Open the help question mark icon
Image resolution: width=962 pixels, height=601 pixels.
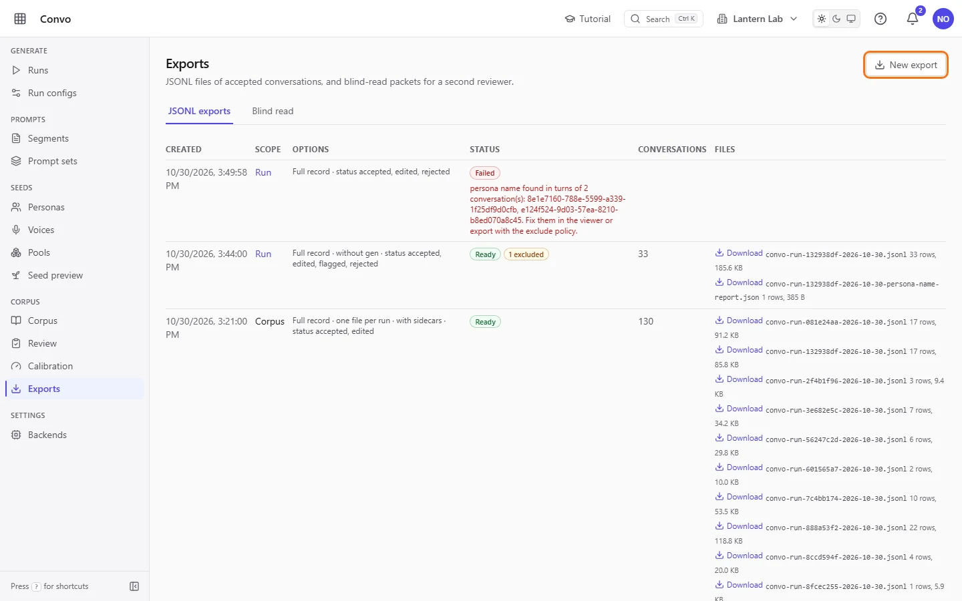pos(880,19)
